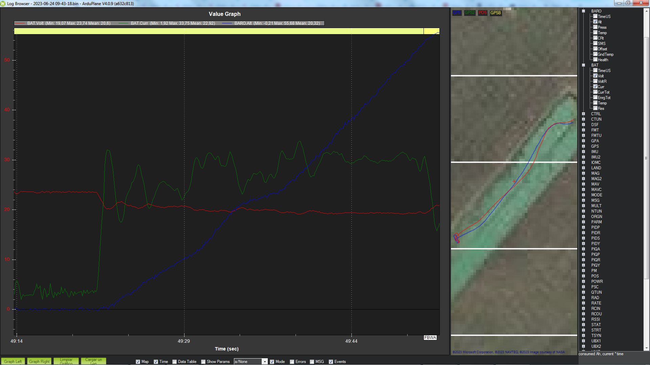Collapse the BARO tree node
This screenshot has height=365, width=650.
(584, 11)
